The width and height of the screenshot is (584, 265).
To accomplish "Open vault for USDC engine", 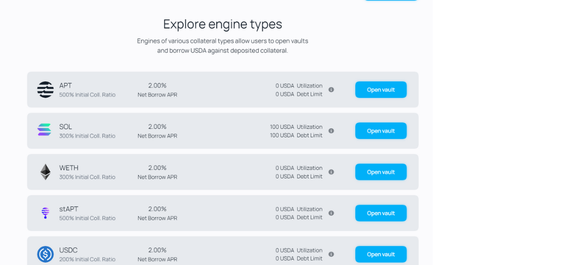I will pos(381,254).
